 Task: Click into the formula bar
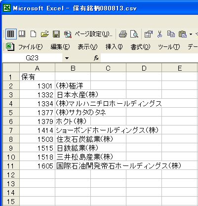tap(149, 58)
